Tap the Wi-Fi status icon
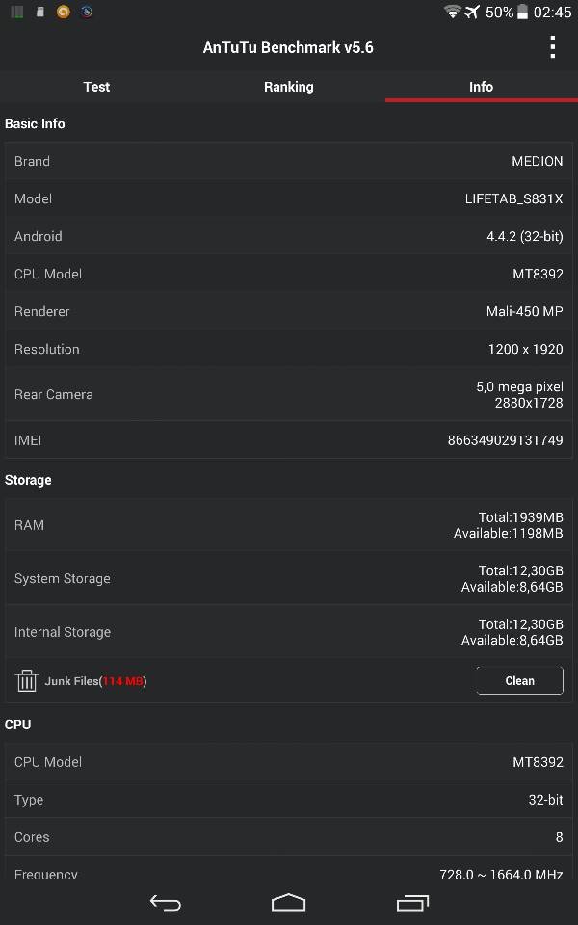This screenshot has width=578, height=925. (453, 12)
